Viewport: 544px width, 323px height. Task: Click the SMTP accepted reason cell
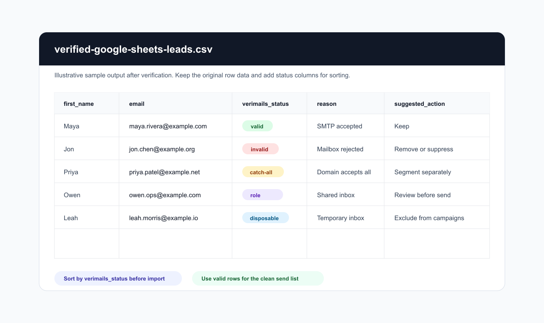346,126
